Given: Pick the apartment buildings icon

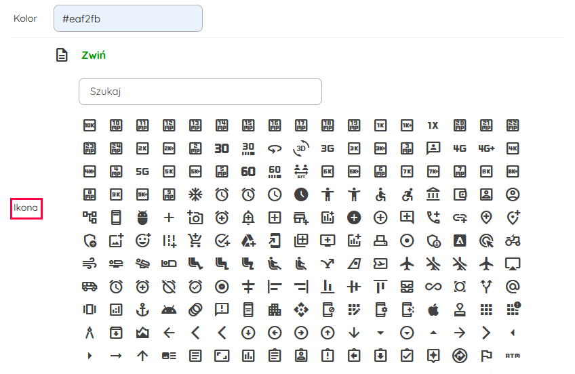Looking at the screenshot, I should pyautogui.click(x=275, y=309).
